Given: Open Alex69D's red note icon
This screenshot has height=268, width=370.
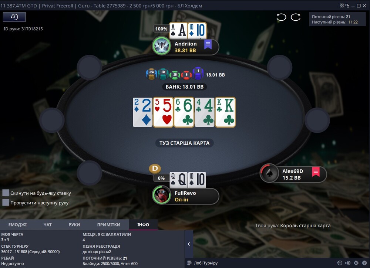Looking at the screenshot, I should [x=316, y=172].
